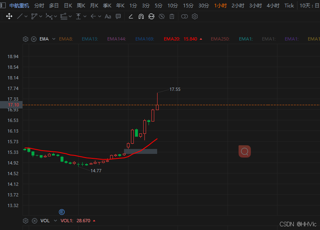Viewport: 320px width, 230px height.
Task: Open the VOL indicator dropdown
Action: 55,221
